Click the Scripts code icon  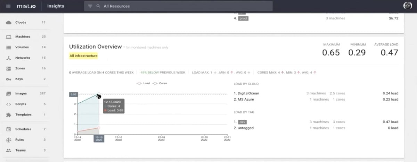pyautogui.click(x=9, y=104)
